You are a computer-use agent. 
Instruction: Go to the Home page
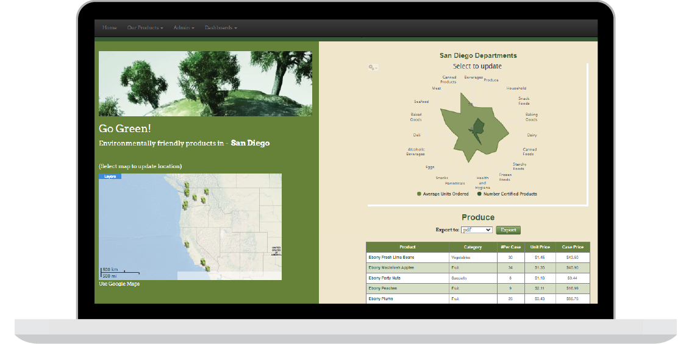[x=109, y=27]
